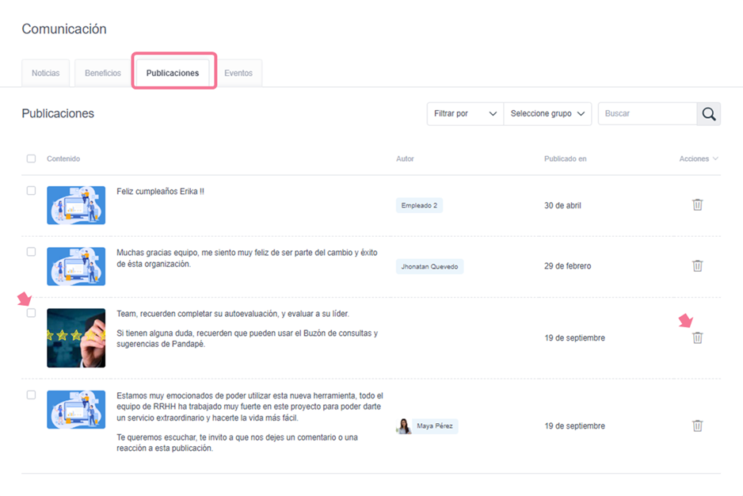Click the magnifying glass search icon
Image resolution: width=743 pixels, height=496 pixels.
[x=708, y=113]
